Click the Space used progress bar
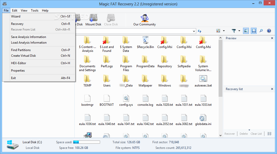This screenshot has height=154, width=277. 86,142
